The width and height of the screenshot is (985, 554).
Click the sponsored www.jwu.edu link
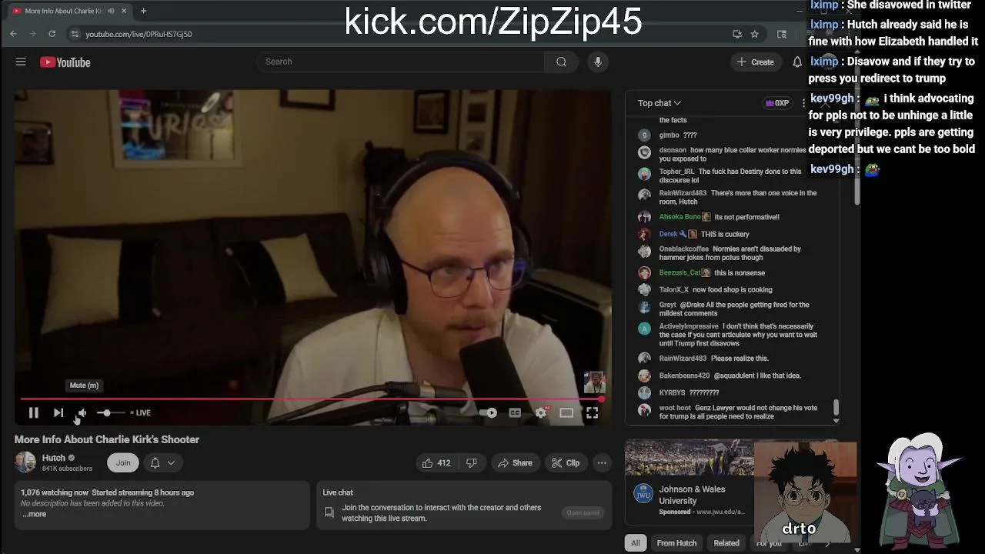tap(720, 512)
